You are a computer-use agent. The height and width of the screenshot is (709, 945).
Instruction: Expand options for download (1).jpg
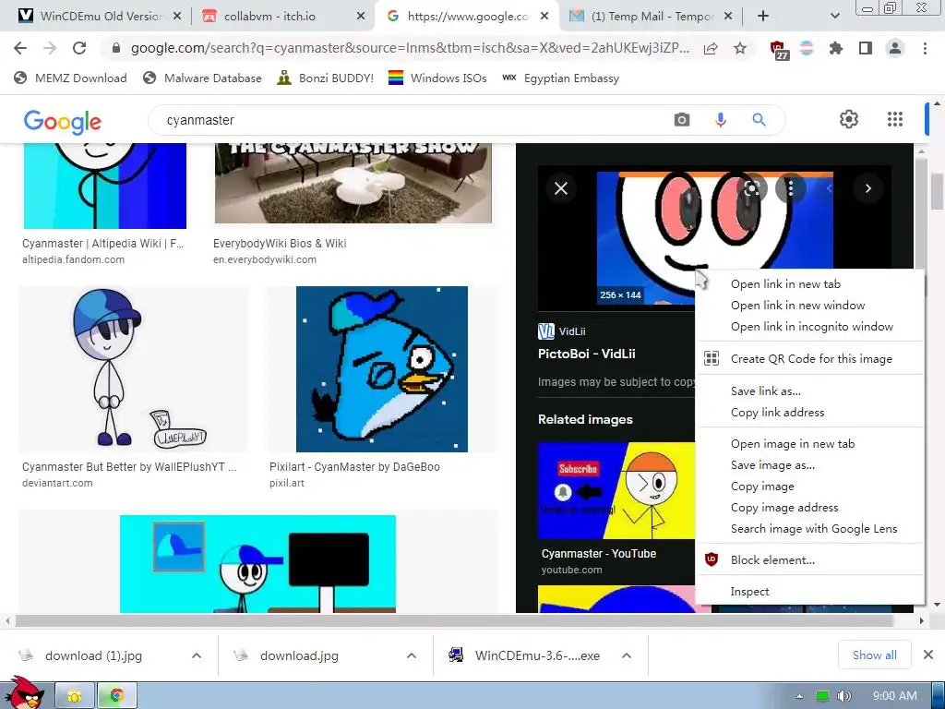click(197, 655)
